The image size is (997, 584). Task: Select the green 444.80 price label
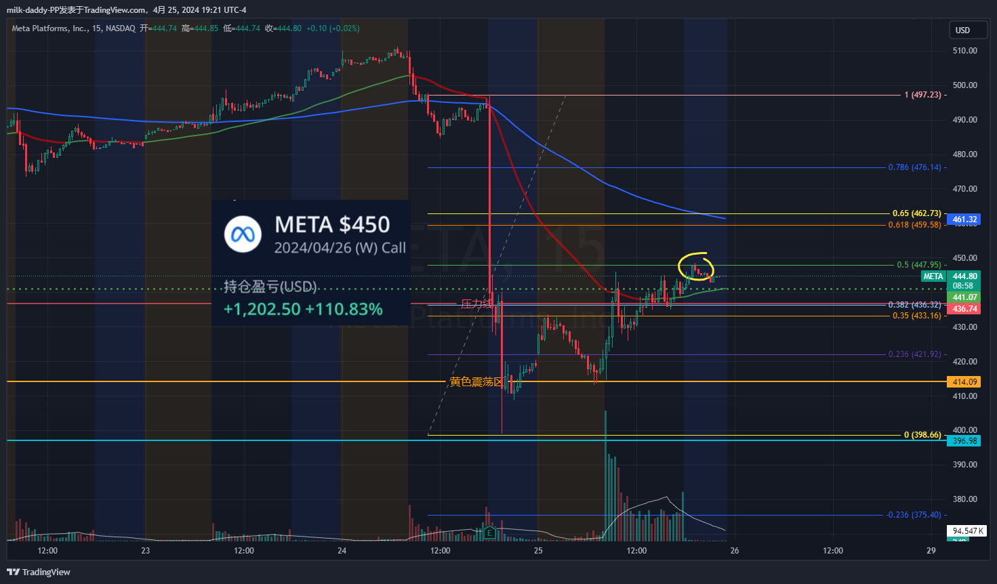coord(963,276)
